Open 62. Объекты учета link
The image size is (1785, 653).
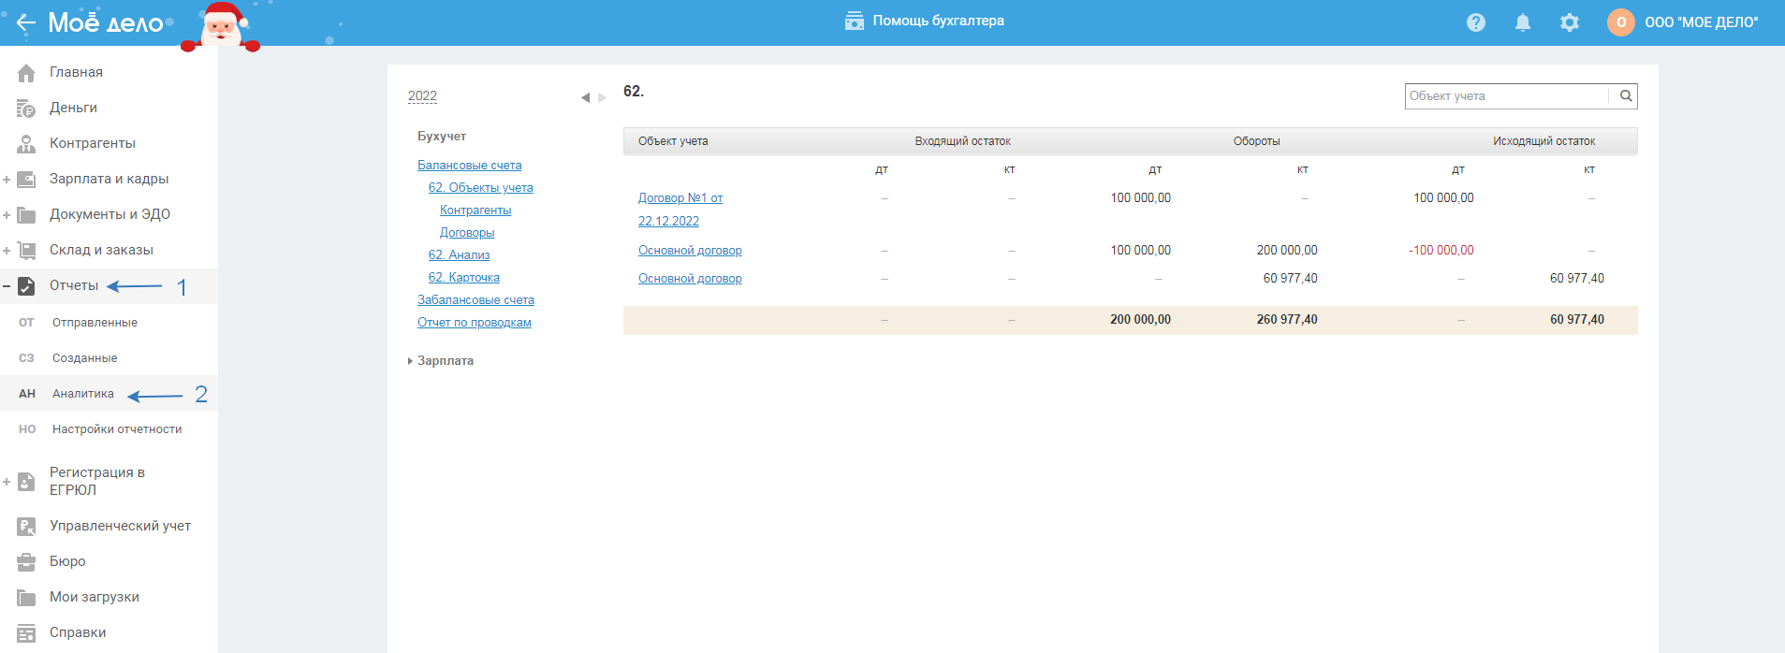coord(481,187)
